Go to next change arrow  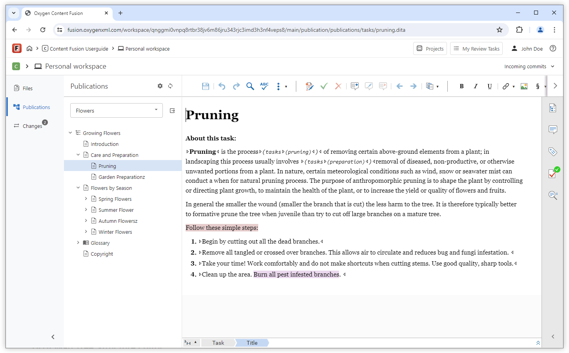[414, 86]
